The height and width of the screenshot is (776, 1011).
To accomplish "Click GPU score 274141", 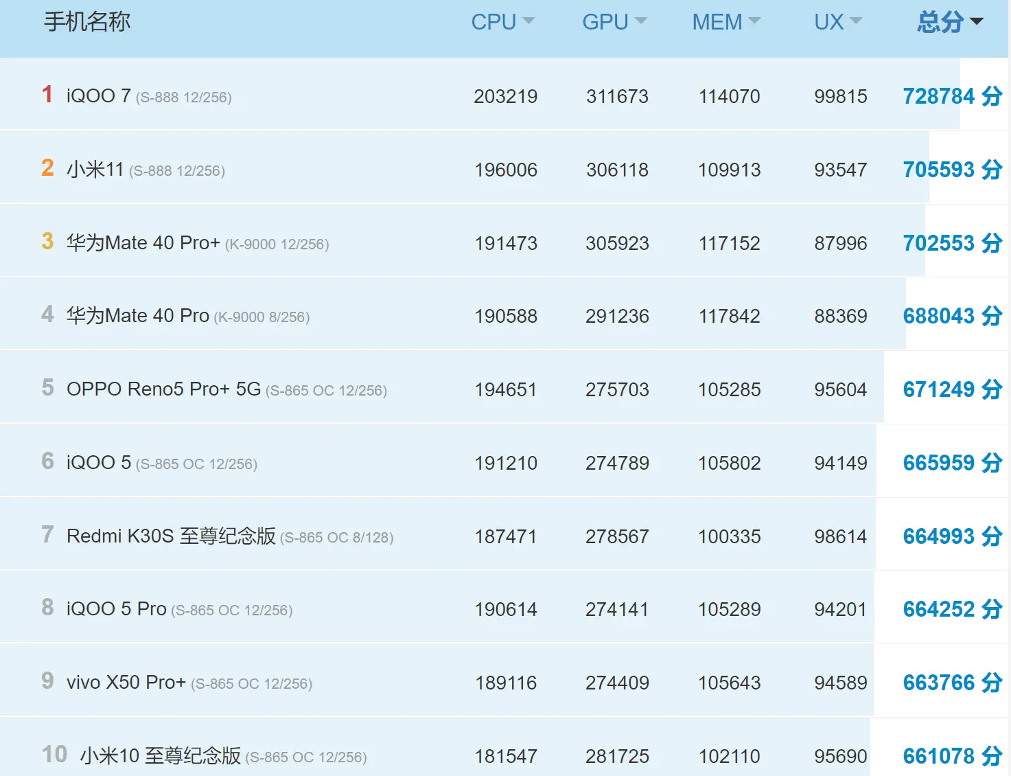I will pos(617,609).
